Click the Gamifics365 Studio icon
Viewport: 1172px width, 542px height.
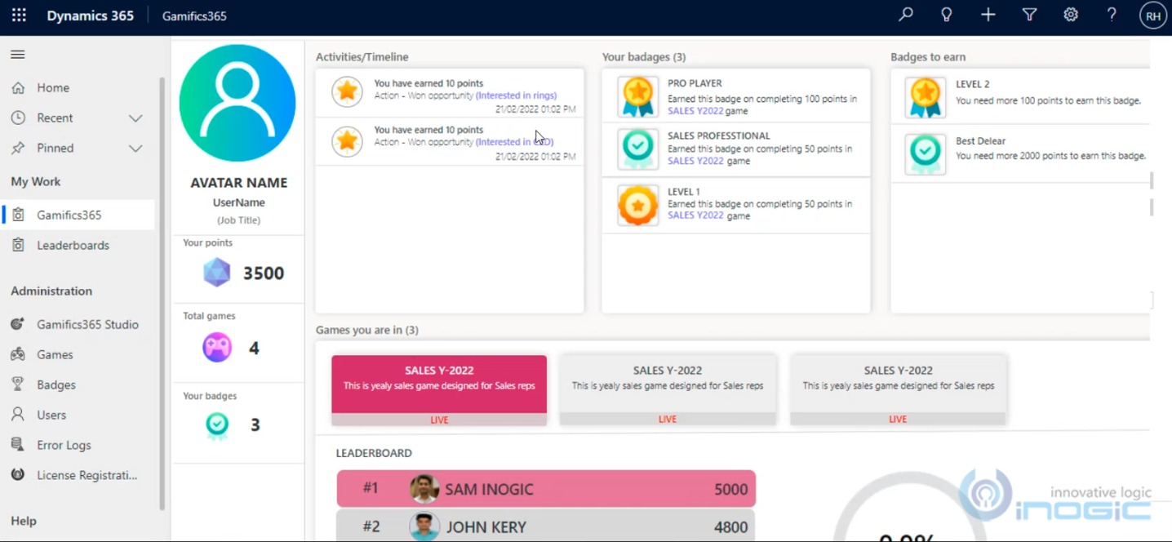click(18, 324)
